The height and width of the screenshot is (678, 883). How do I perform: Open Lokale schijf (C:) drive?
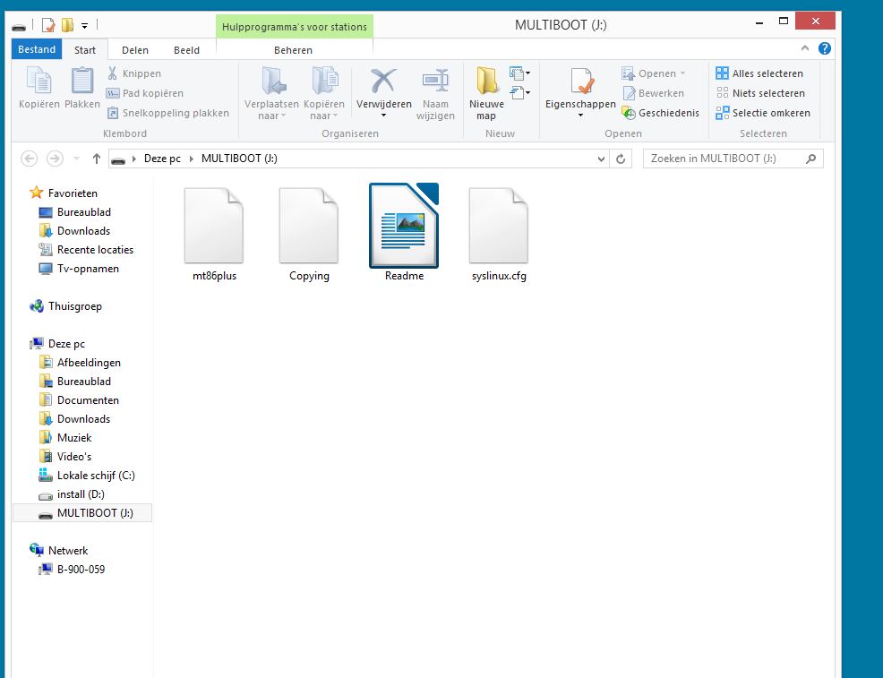pos(87,476)
